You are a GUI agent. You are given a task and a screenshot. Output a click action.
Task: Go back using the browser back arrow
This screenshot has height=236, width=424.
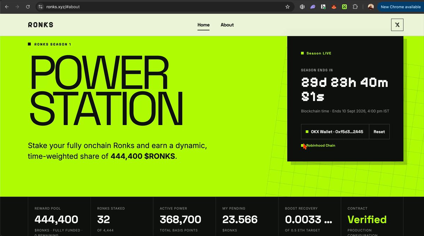coord(7,7)
